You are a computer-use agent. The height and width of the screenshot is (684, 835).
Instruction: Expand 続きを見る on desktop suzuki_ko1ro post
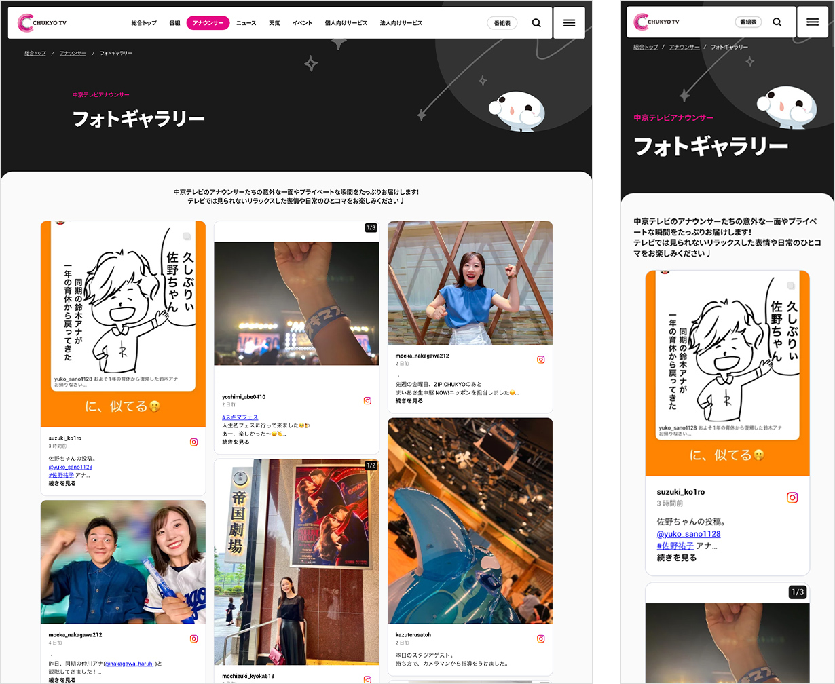tap(62, 483)
